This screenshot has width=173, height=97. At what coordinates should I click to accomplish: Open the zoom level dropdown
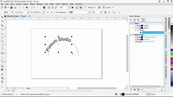69,8
